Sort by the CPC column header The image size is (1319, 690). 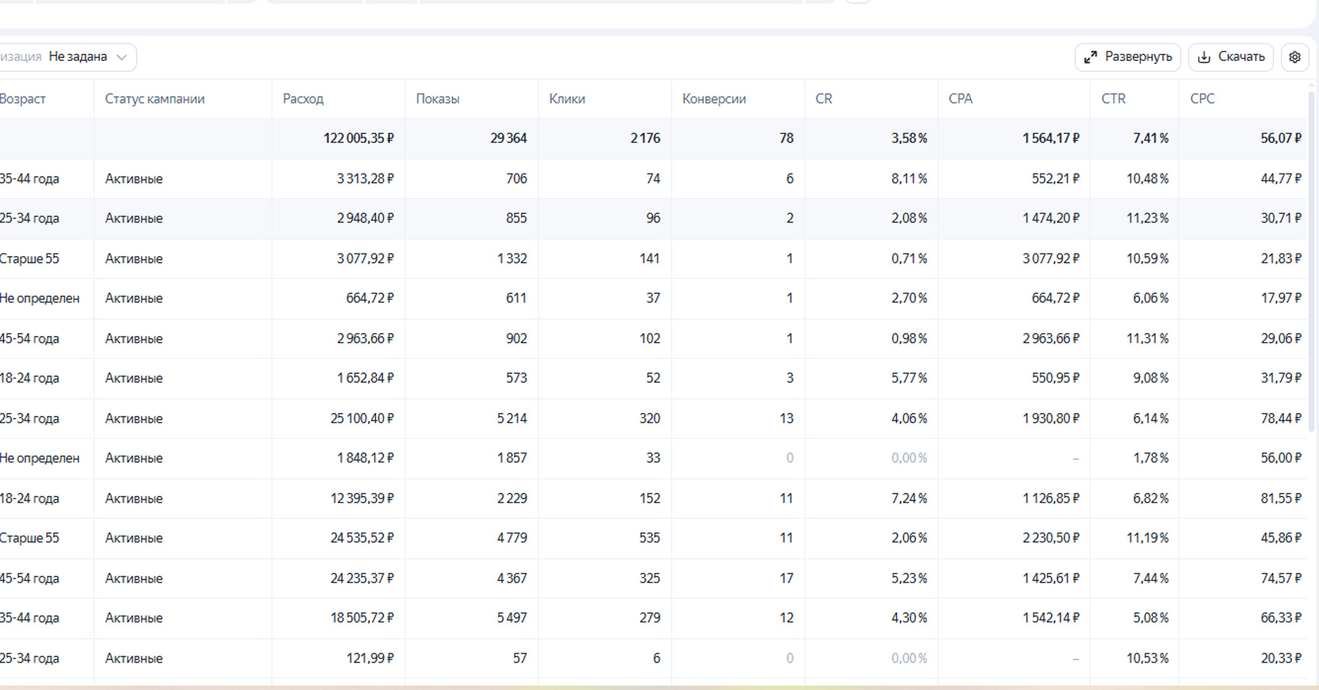(x=1202, y=99)
